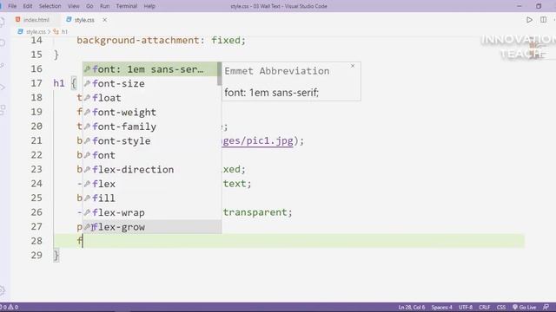Click the wrench icon beside fill
Image resolution: width=556 pixels, height=312 pixels.
[x=87, y=198]
